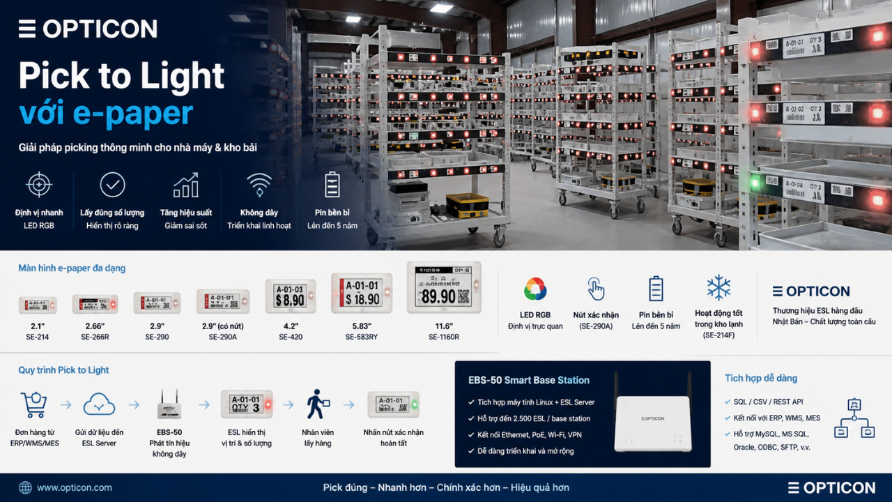Click the "Giảm sai sót" text

point(186,226)
